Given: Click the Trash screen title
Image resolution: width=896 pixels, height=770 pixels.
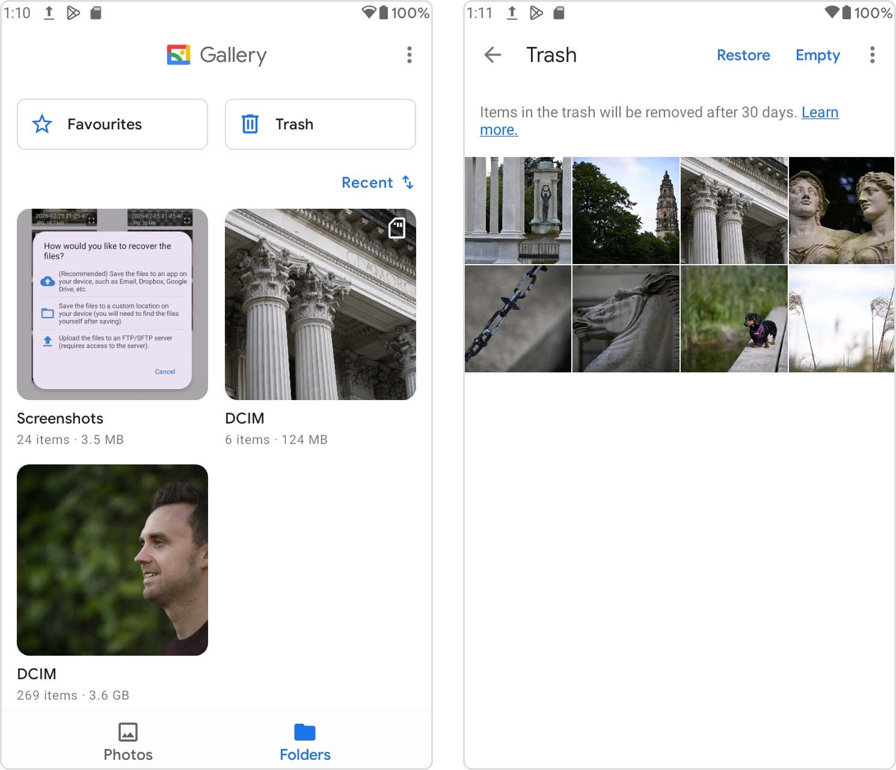Looking at the screenshot, I should [x=551, y=55].
